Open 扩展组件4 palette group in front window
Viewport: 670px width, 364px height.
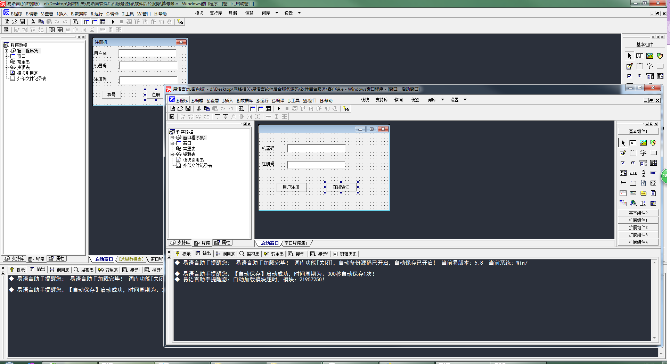pyautogui.click(x=638, y=242)
